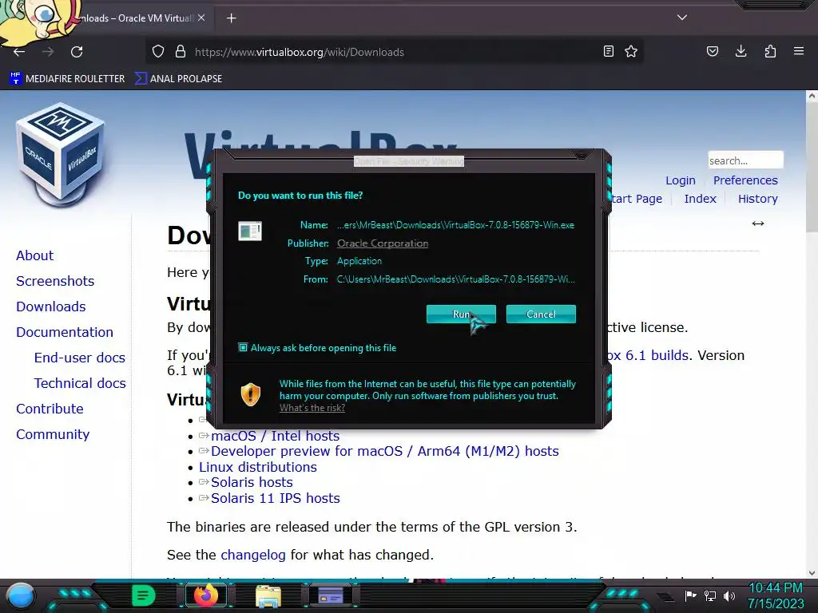Open macOS / Intel hosts download link
Screen dimensions: 818x613
[x=275, y=436]
